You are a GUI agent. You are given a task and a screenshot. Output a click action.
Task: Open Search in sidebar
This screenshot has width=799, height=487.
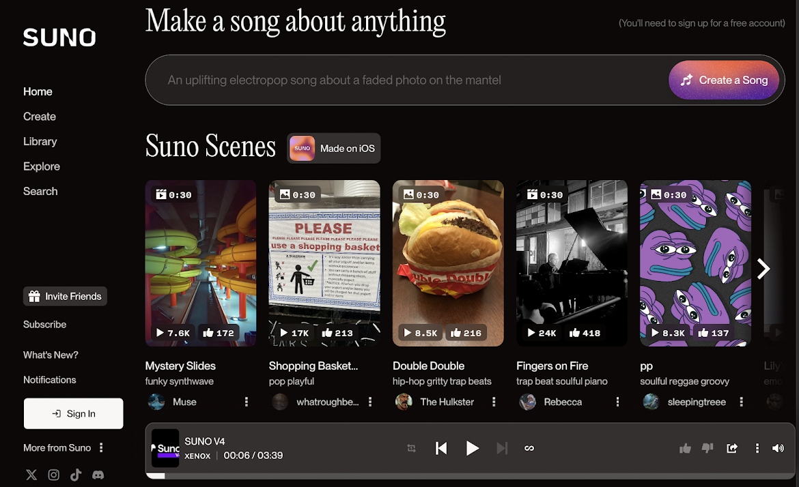click(40, 192)
